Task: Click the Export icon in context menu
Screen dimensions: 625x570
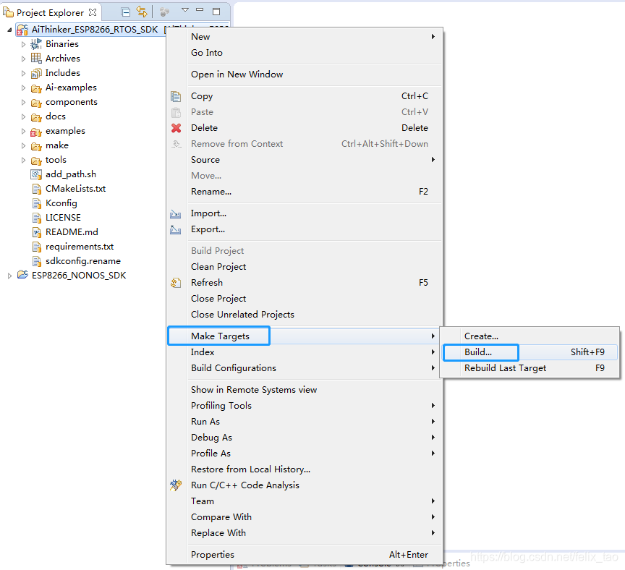Action: (175, 229)
